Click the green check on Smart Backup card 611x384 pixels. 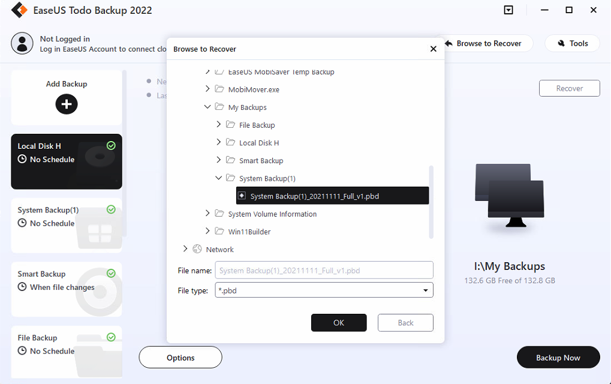pyautogui.click(x=111, y=273)
